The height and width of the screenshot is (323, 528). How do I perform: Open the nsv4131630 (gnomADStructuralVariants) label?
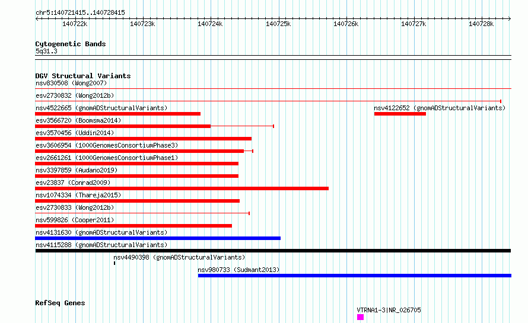coord(101,232)
